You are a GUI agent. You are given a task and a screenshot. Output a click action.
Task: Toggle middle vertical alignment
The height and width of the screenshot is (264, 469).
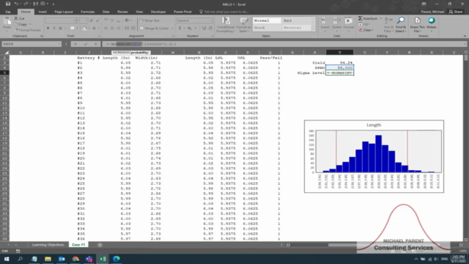[x=112, y=21]
